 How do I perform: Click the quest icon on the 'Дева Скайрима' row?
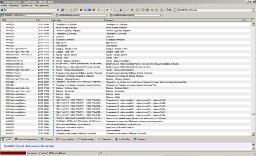[53, 130]
